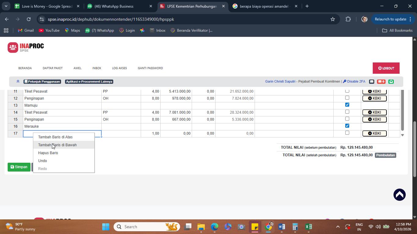Switch to berapa biaya operasi amandel tab
Image resolution: width=417 pixels, height=234 pixels.
pyautogui.click(x=265, y=6)
